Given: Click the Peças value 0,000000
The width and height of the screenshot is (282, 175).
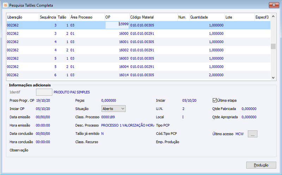Looking at the screenshot, I should pos(109,100).
